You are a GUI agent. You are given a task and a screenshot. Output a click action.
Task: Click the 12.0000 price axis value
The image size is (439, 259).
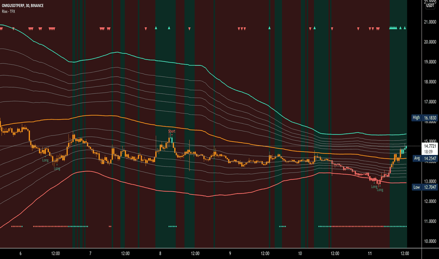(430, 202)
